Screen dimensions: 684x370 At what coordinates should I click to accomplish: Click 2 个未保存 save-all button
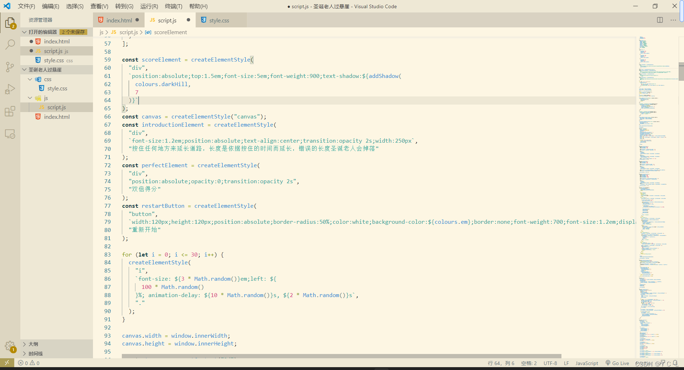point(73,32)
